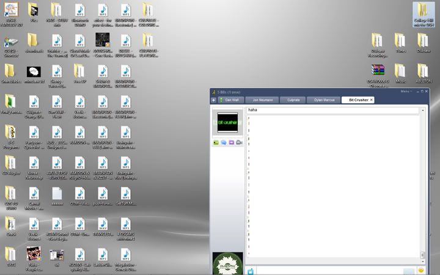Select the push-forw... MP3 file
The height and width of the screenshot is (275, 440).
point(103,196)
